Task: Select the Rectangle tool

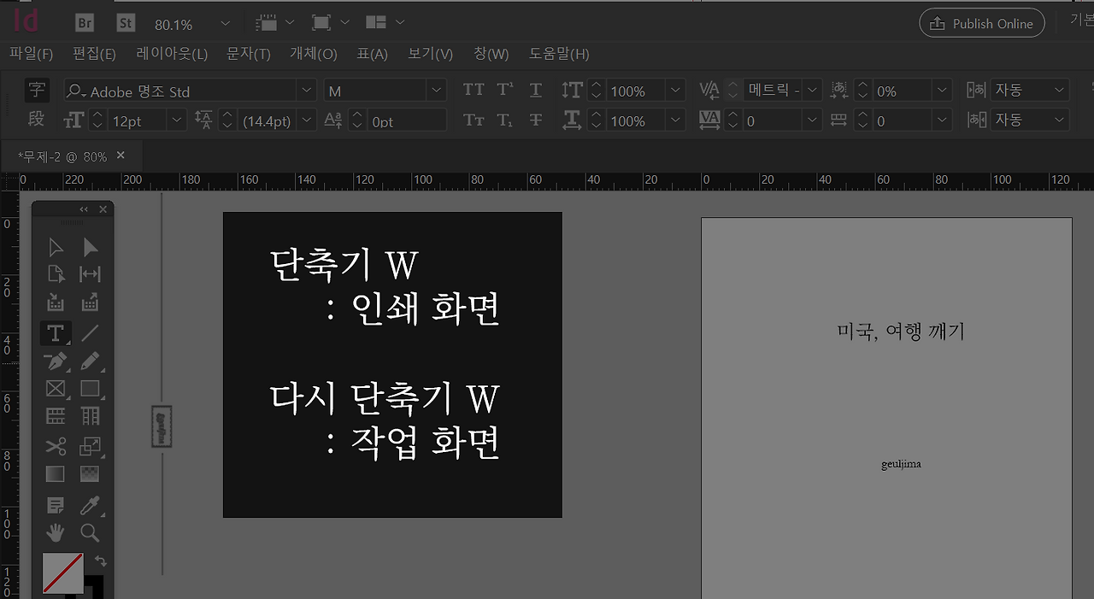Action: pyautogui.click(x=90, y=389)
